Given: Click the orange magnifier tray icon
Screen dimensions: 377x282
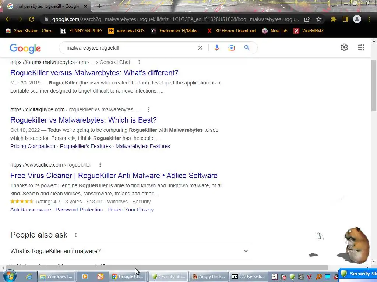Looking at the screenshot, I should coord(318,277).
